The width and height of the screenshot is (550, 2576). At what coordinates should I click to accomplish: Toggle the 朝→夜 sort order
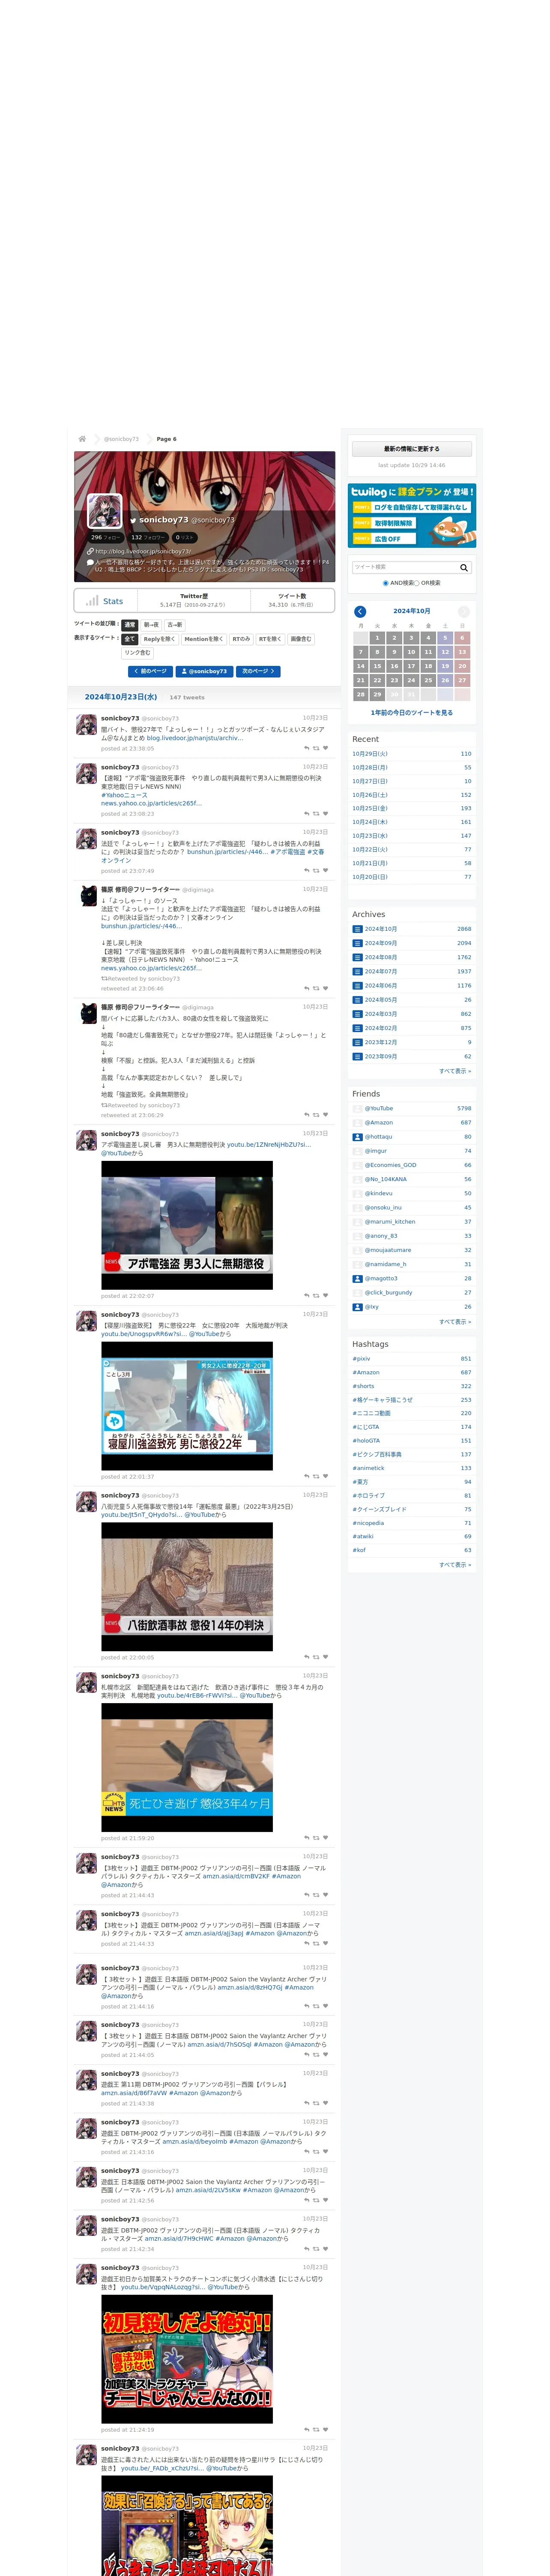[151, 625]
